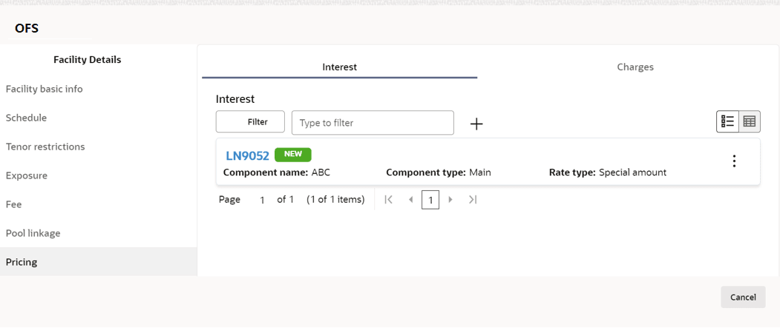Screen dimensions: 780x328
Task: Select the Interest tab
Action: pos(339,67)
